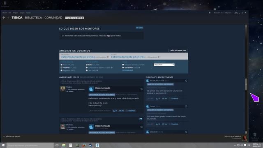Open Task View on the taskbar
The height and width of the screenshot is (148, 263).
(57, 145)
